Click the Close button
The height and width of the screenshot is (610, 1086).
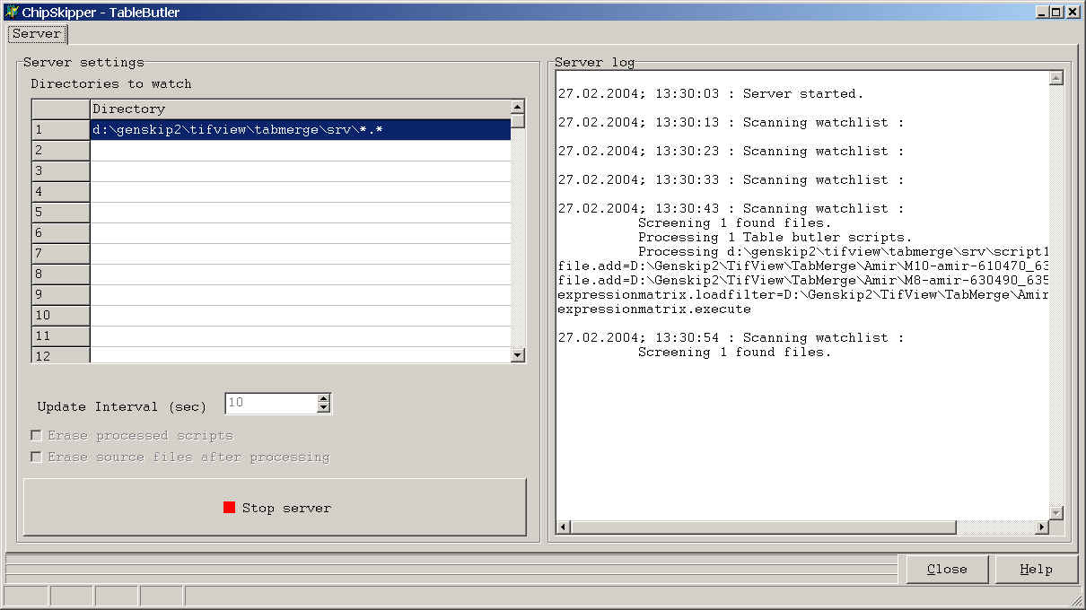[947, 569]
